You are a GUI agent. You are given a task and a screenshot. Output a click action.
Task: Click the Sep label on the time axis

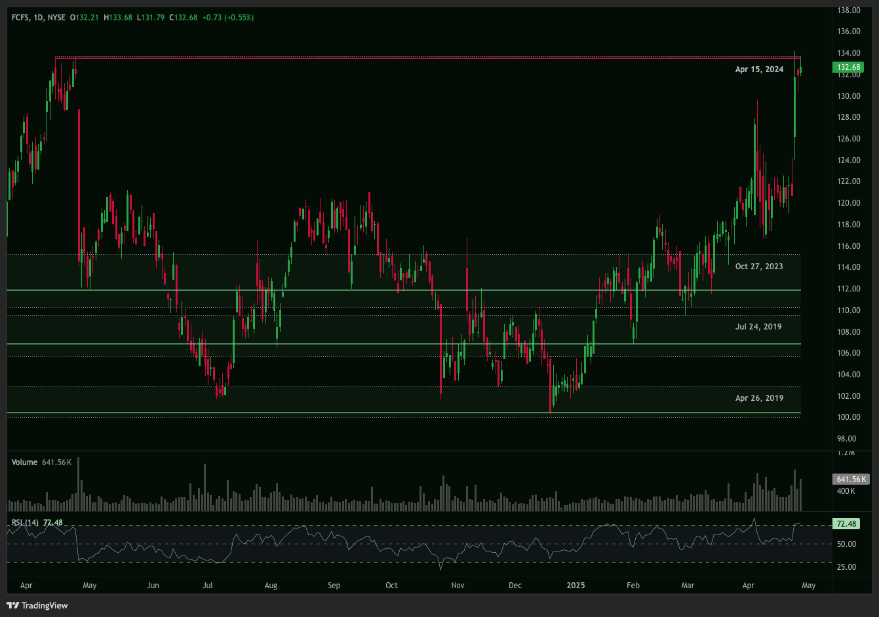coord(334,586)
